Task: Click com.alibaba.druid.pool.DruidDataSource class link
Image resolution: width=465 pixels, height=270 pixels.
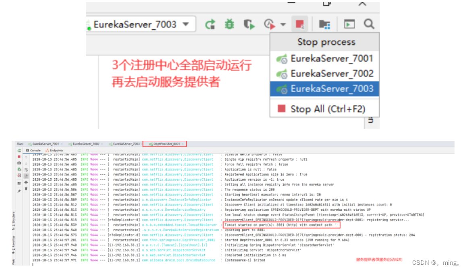Action: coord(179,260)
